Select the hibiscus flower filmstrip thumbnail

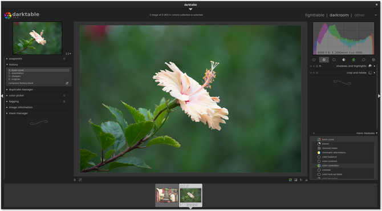(190, 195)
